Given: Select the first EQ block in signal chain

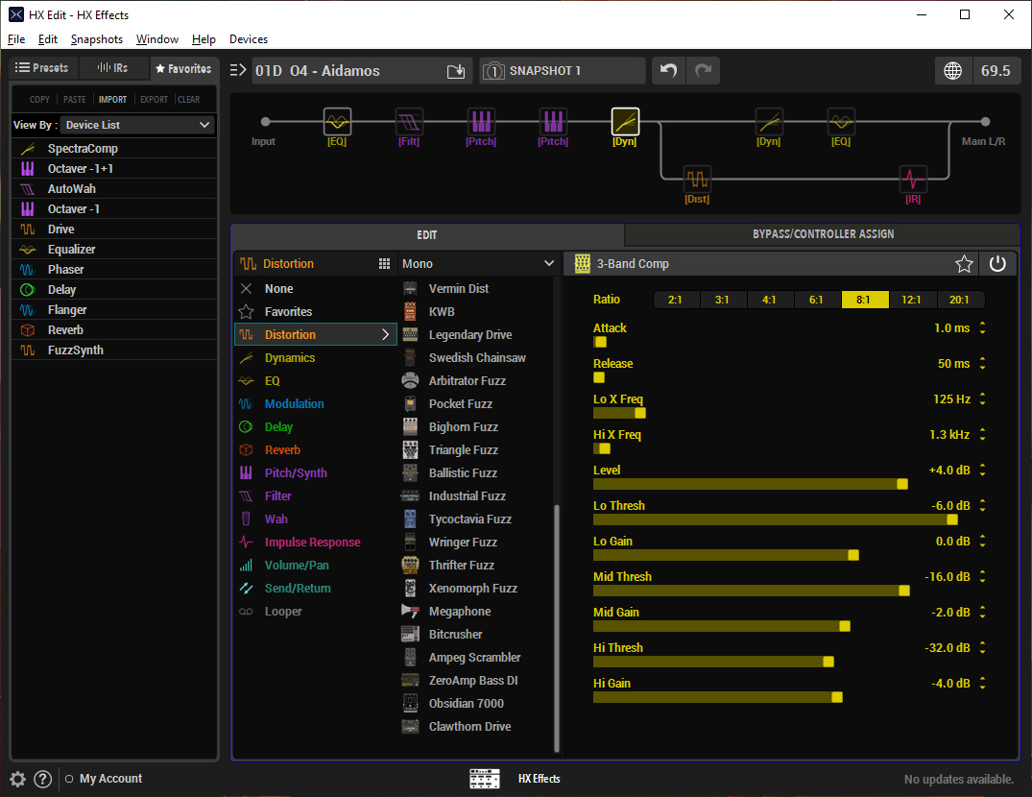Looking at the screenshot, I should pyautogui.click(x=337, y=122).
